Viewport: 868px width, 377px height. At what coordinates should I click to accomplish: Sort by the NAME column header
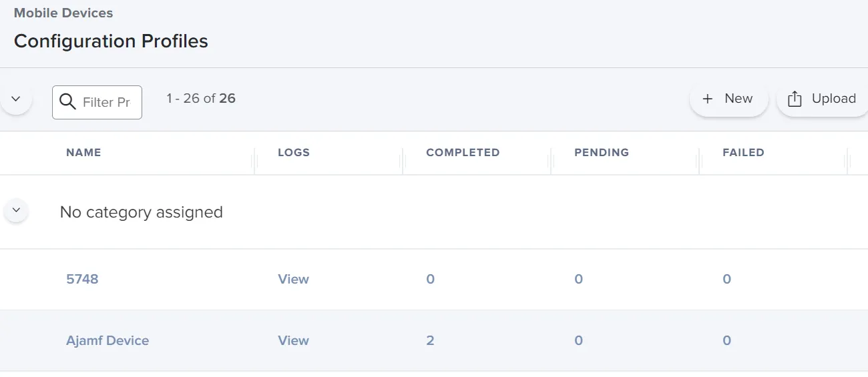(83, 152)
